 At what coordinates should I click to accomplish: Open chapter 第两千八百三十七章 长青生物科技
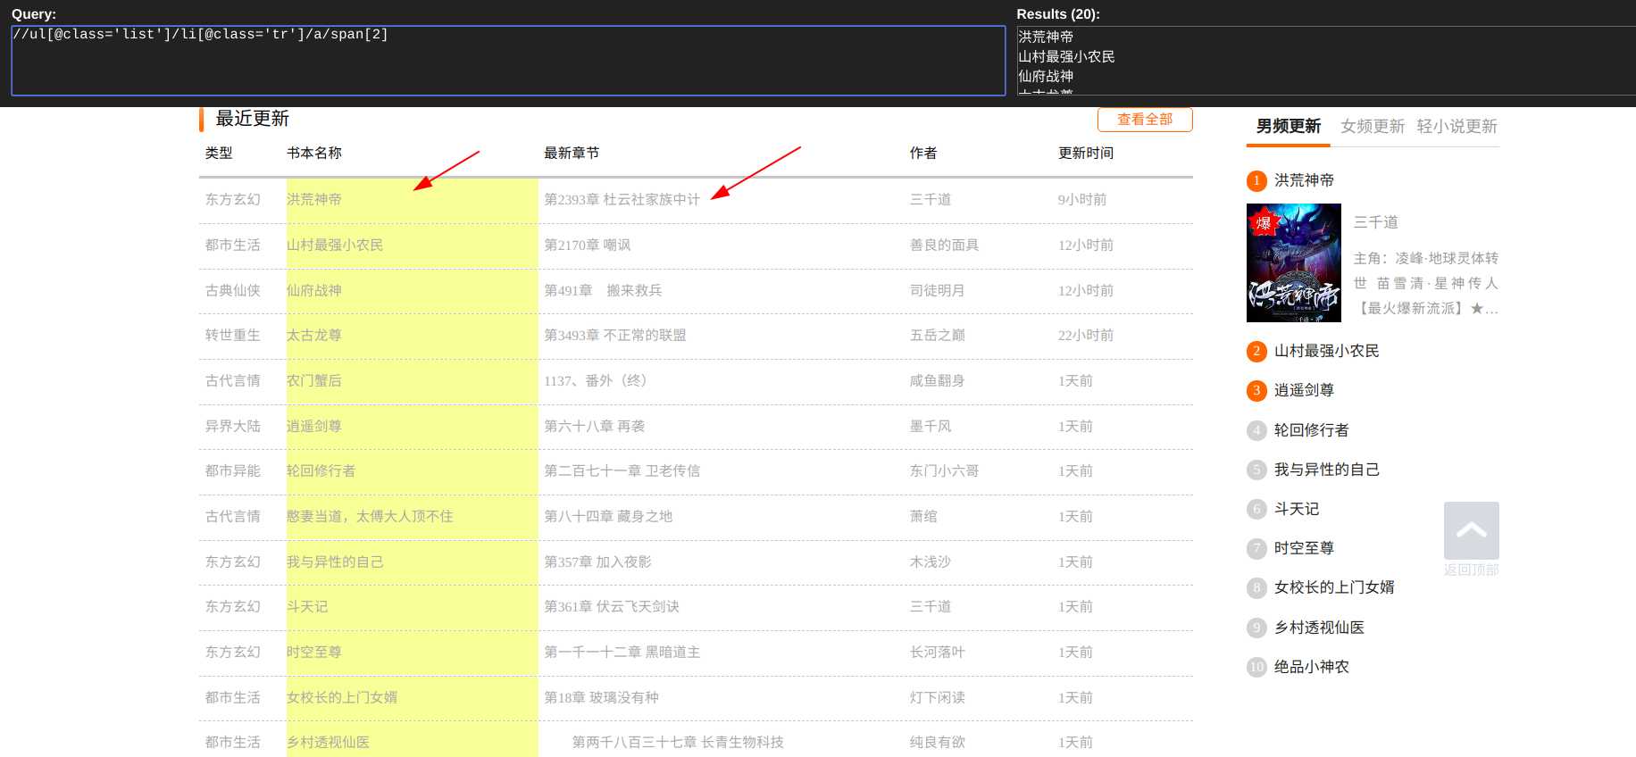(x=678, y=742)
